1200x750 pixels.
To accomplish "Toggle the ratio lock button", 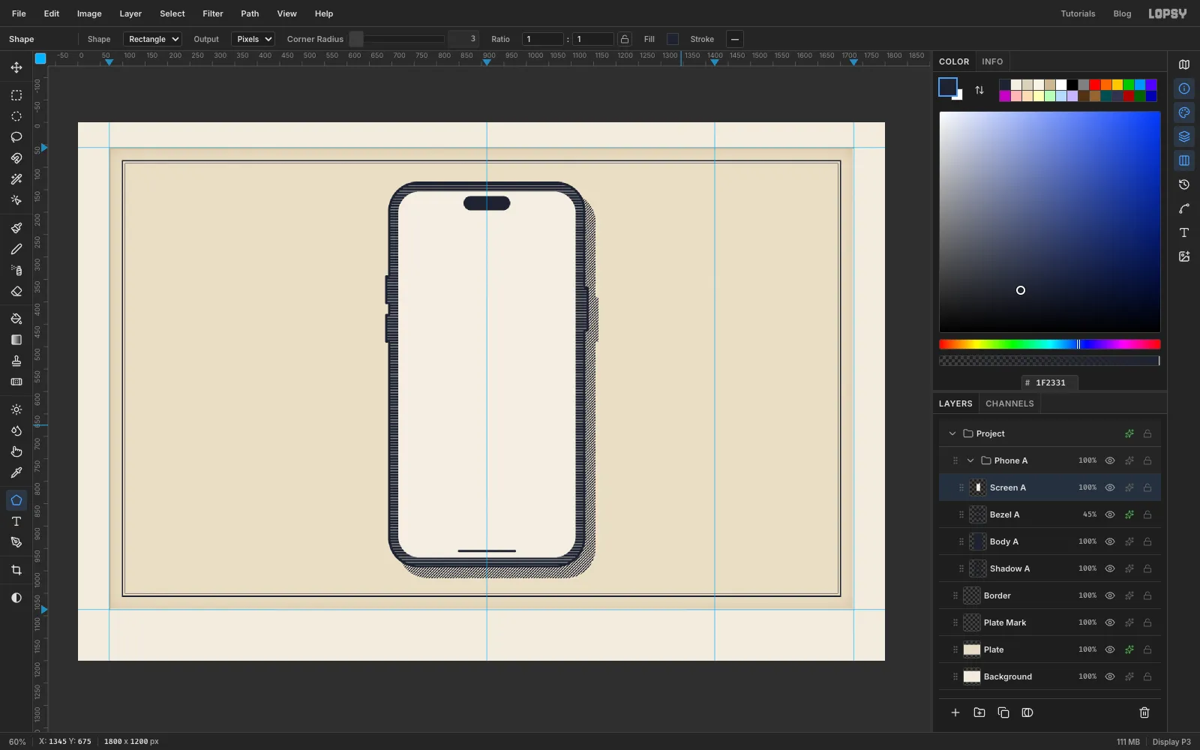I will tap(625, 39).
